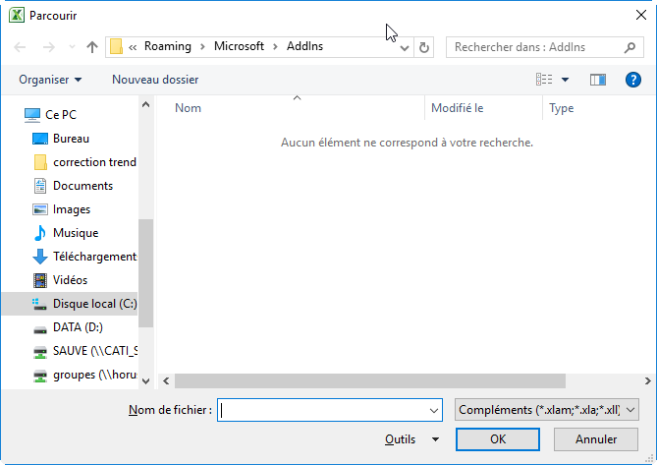
Task: Click the up-one-level arrow icon
Action: [92, 46]
